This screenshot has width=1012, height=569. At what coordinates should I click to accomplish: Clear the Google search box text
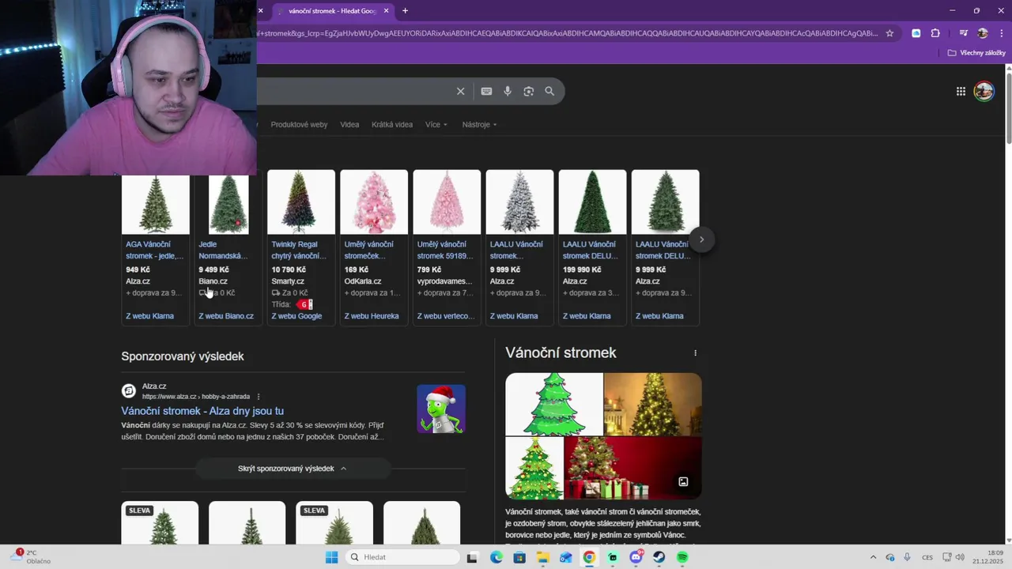460,91
